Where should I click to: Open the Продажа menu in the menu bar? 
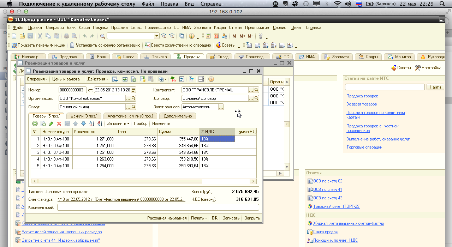tap(119, 28)
